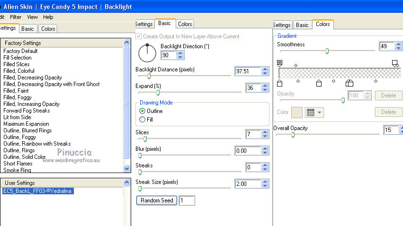
Task: Select EC5_BackL_FF03 user setting
Action: [x=37, y=191]
